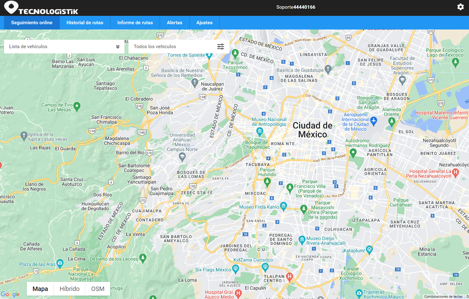Switch the map to Mapa view
469x299 pixels.
(40, 289)
